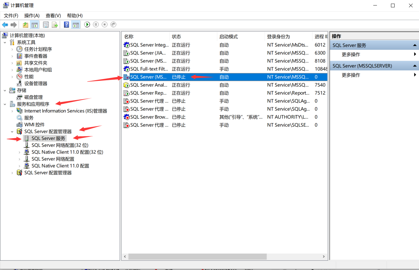The image size is (419, 270).
Task: Click process ID 7540 cell
Action: point(320,85)
